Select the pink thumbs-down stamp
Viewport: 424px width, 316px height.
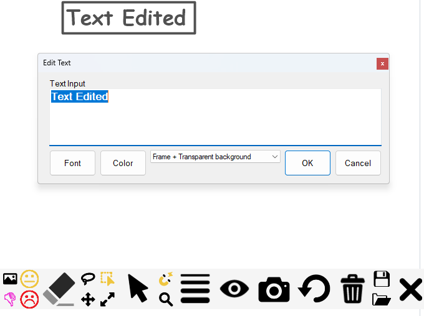[10, 299]
